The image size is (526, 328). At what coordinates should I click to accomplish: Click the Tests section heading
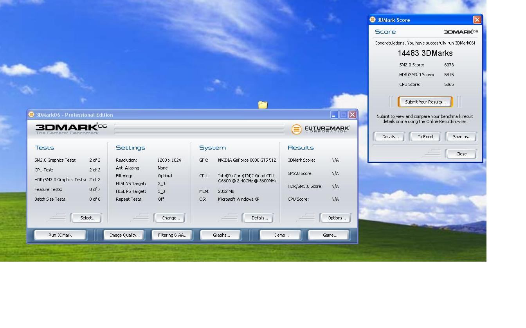tap(44, 148)
